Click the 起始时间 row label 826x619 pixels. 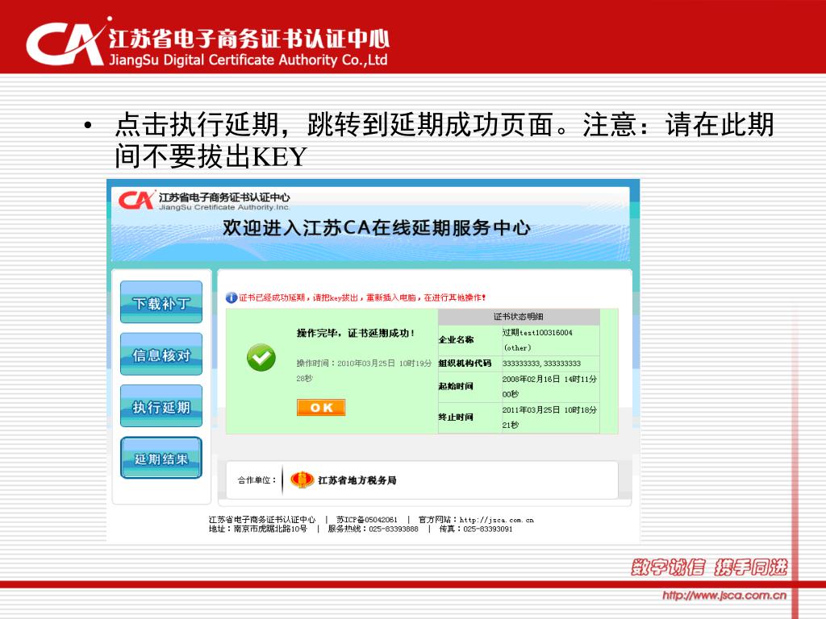(457, 386)
